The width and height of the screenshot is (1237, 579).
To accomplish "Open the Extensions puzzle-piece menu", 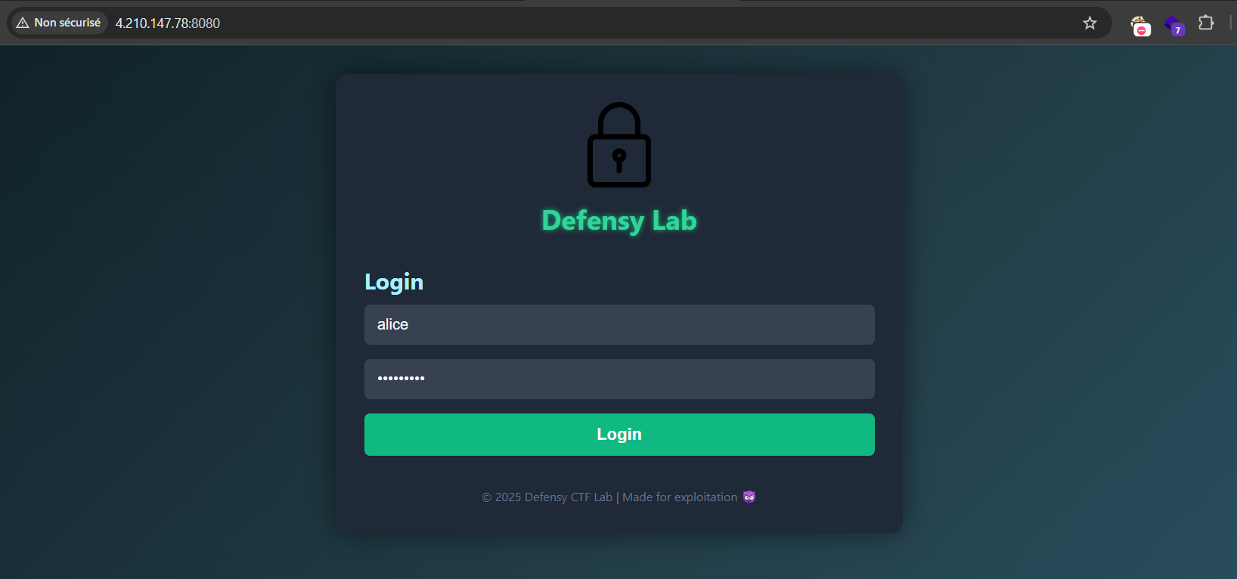I will (1206, 23).
